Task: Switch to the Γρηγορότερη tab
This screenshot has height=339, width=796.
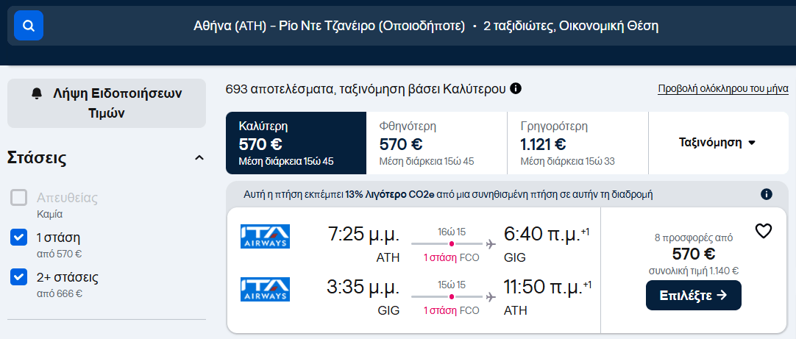Action: 578,143
